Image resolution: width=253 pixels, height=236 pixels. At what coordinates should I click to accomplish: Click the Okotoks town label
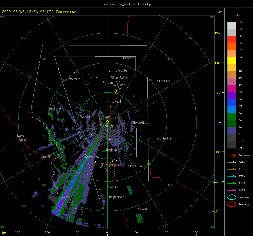pyautogui.click(x=112, y=187)
